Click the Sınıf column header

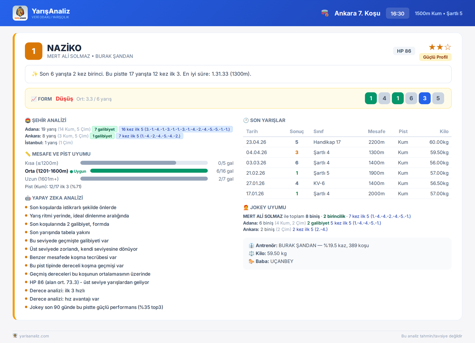point(319,131)
